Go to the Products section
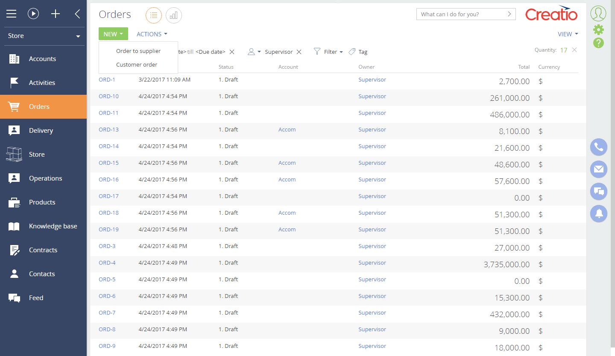The width and height of the screenshot is (615, 356). [42, 202]
